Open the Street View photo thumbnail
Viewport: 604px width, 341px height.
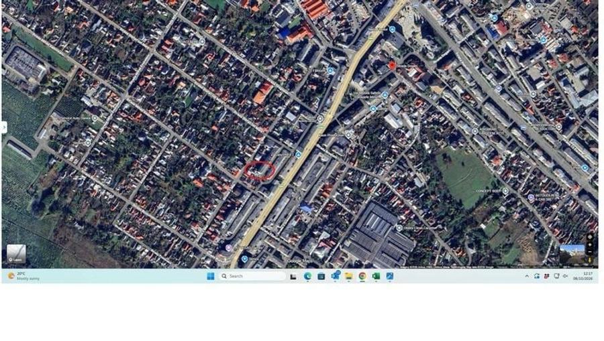point(572,254)
